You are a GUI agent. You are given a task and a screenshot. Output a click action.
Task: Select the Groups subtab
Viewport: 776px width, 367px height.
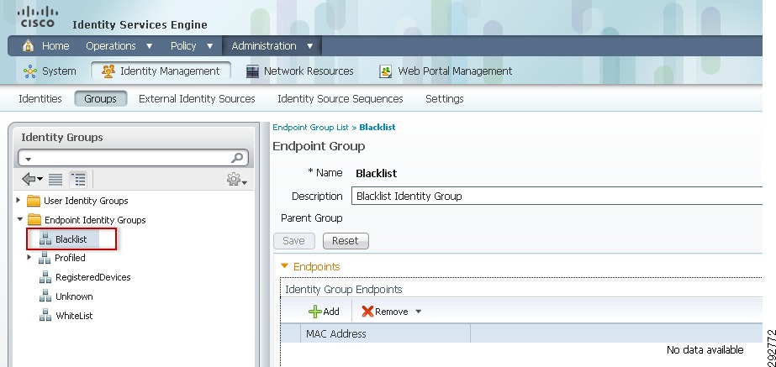[x=100, y=99]
